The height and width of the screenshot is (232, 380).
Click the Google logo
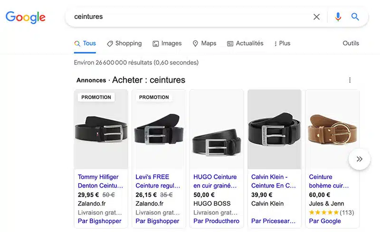click(x=26, y=18)
